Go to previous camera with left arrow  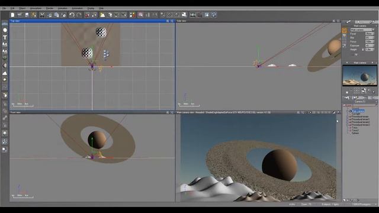(347, 63)
